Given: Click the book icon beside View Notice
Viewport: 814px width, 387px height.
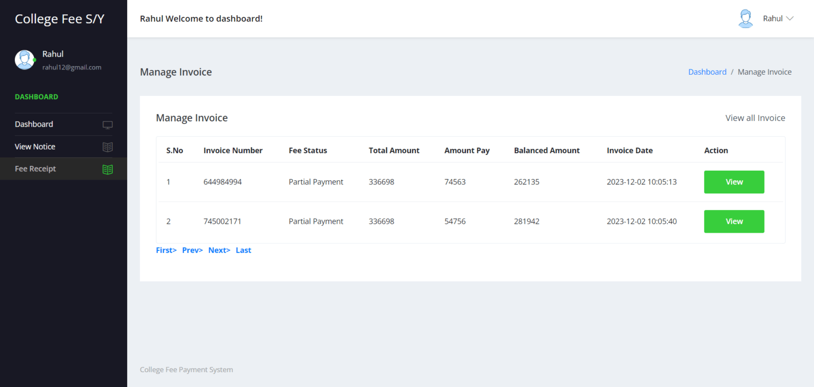Looking at the screenshot, I should coord(108,147).
